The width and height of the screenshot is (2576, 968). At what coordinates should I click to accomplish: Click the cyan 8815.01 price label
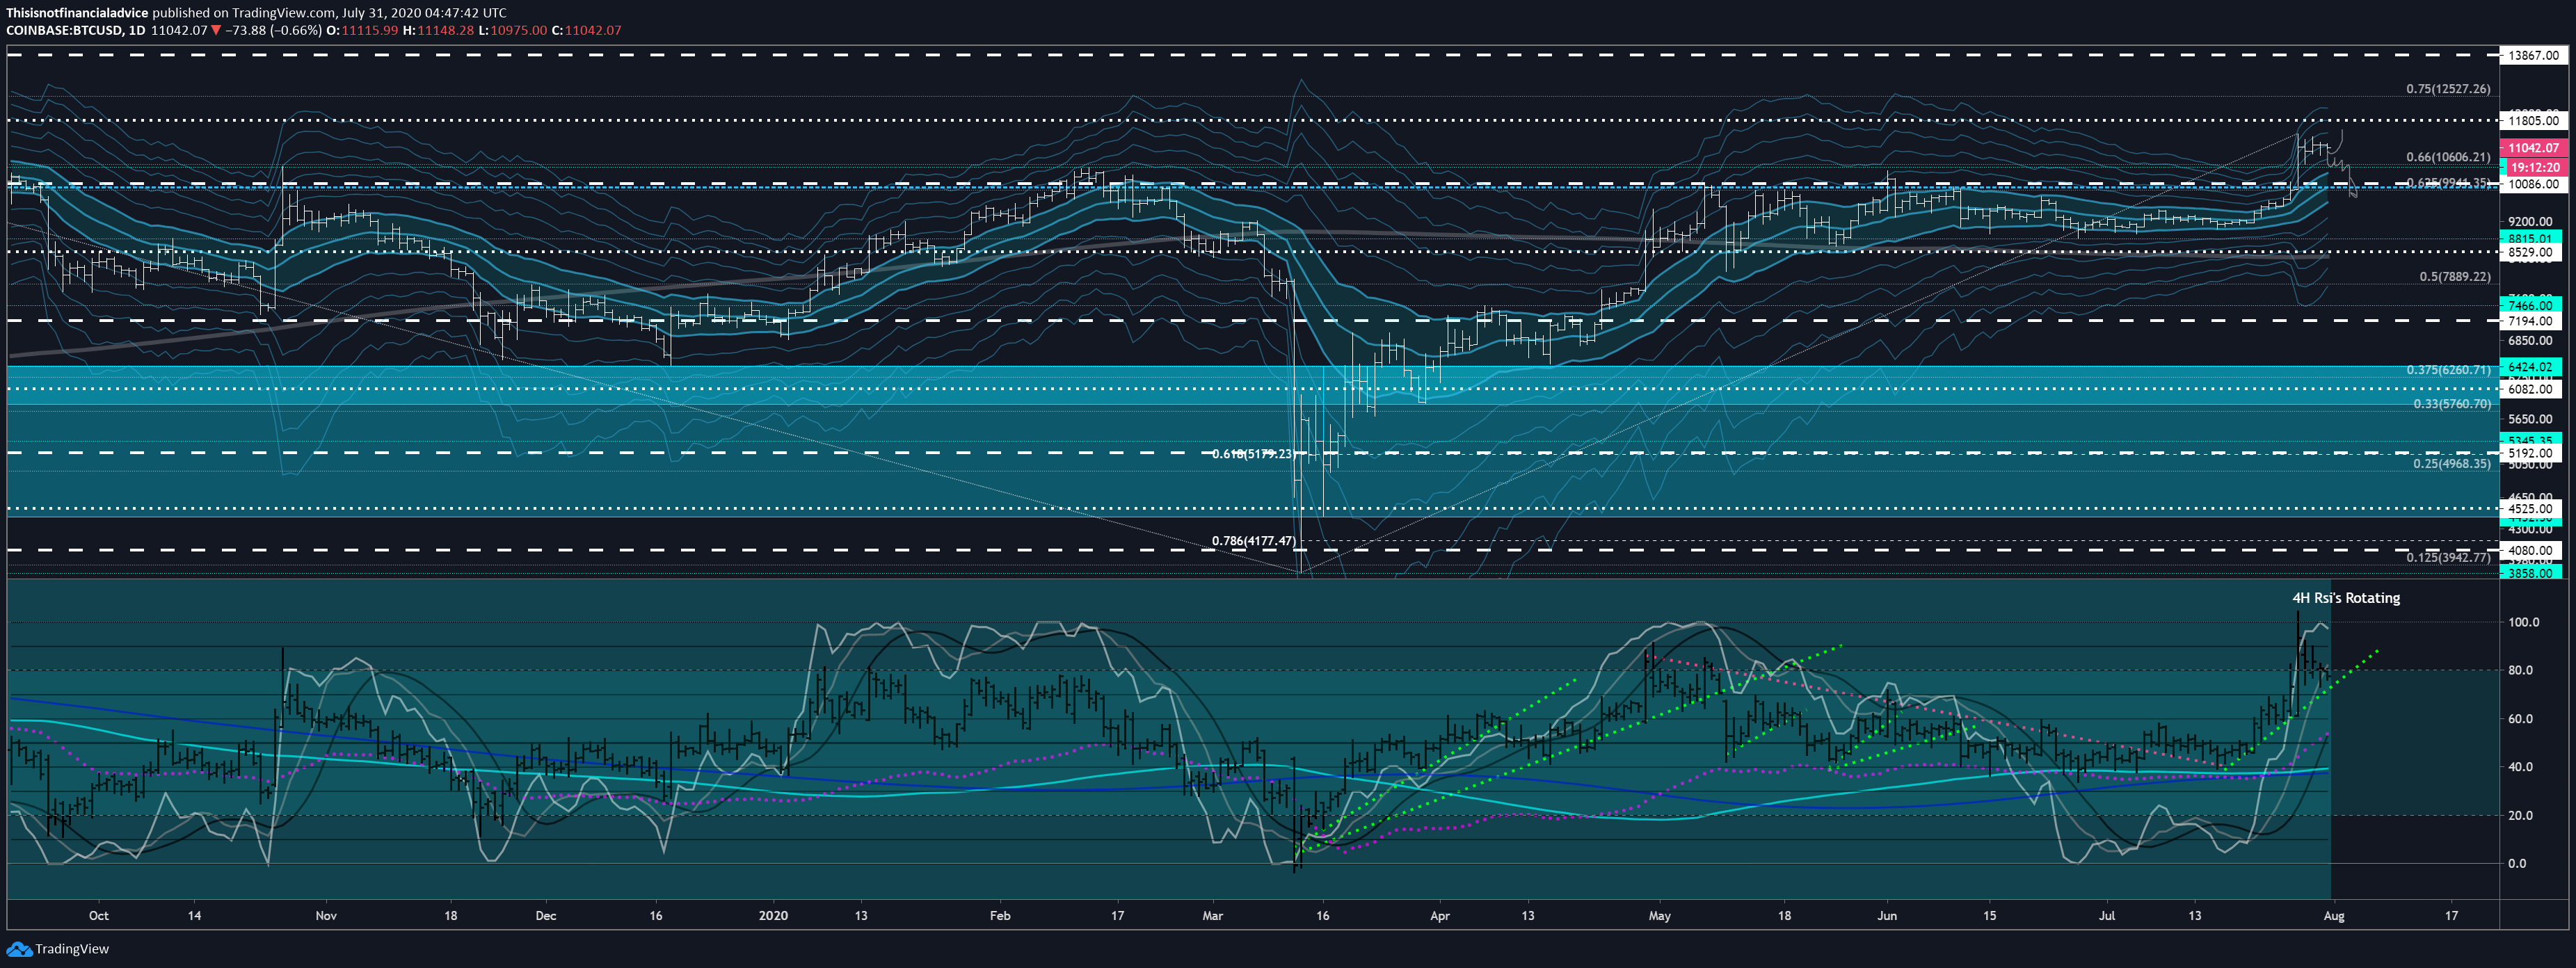click(x=2530, y=239)
